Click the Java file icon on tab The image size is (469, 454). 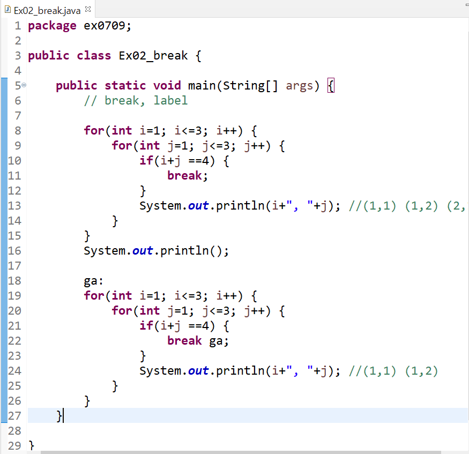(x=8, y=10)
